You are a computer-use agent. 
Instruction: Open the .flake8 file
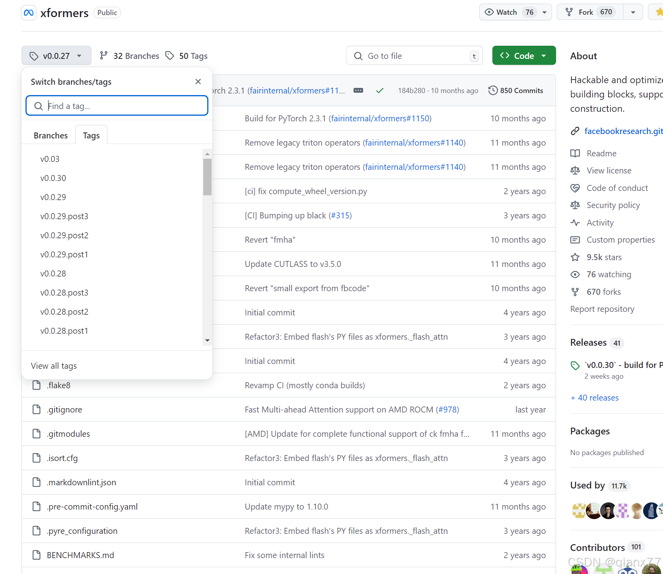[x=58, y=385]
